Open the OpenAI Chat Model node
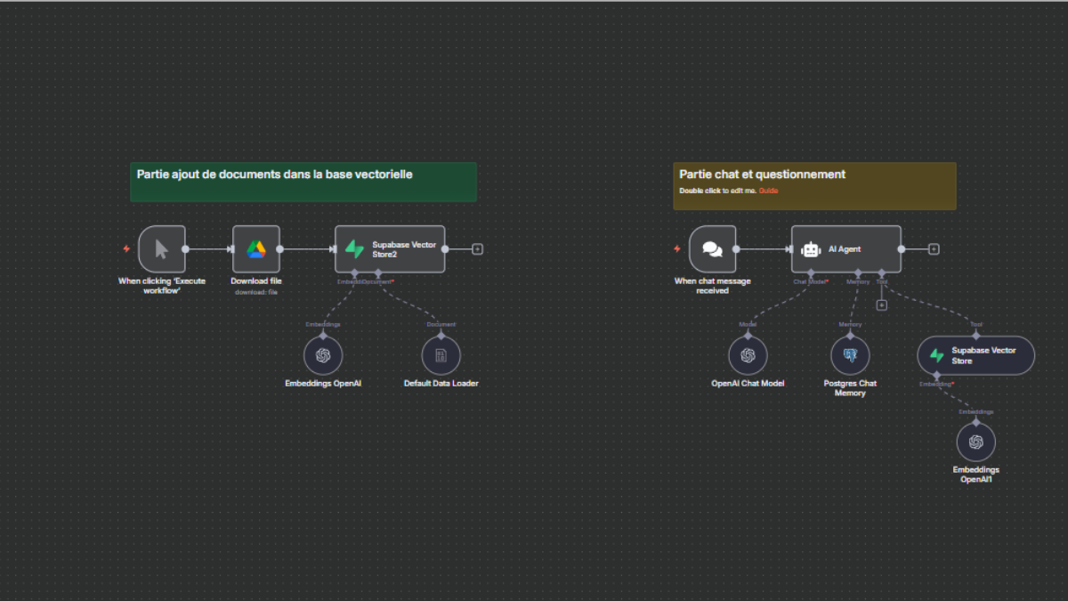This screenshot has height=601, width=1068. 748,355
